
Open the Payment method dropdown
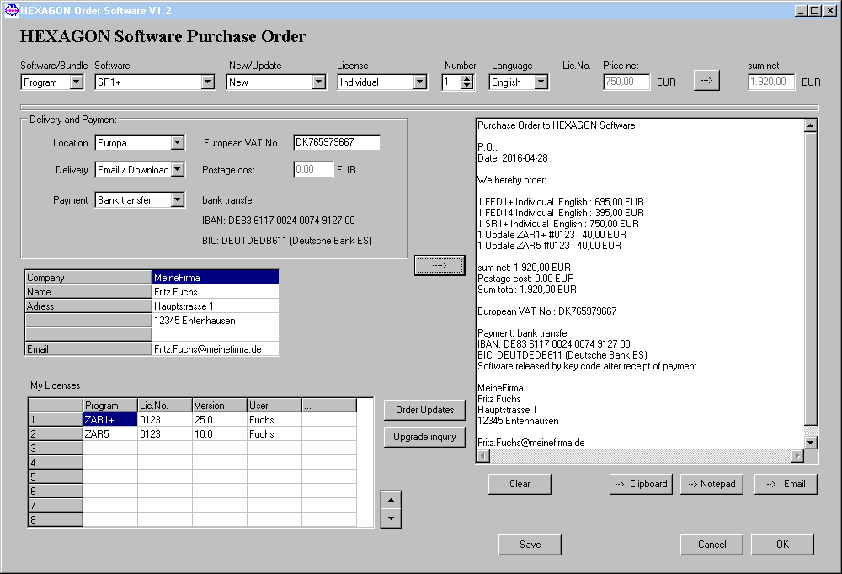pyautogui.click(x=177, y=200)
